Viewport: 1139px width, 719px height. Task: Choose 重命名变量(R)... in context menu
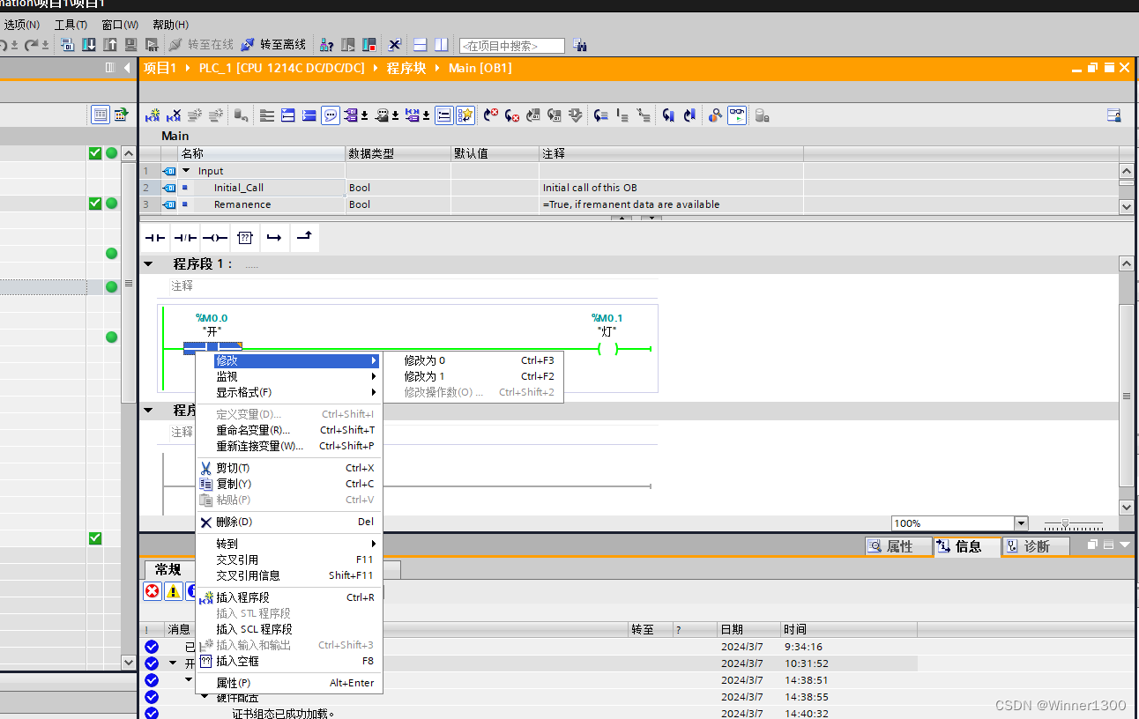pyautogui.click(x=289, y=430)
